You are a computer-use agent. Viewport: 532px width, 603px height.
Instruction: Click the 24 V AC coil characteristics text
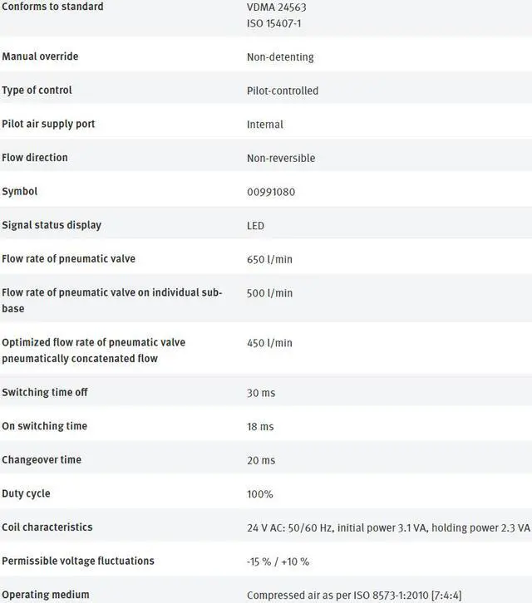tap(388, 527)
